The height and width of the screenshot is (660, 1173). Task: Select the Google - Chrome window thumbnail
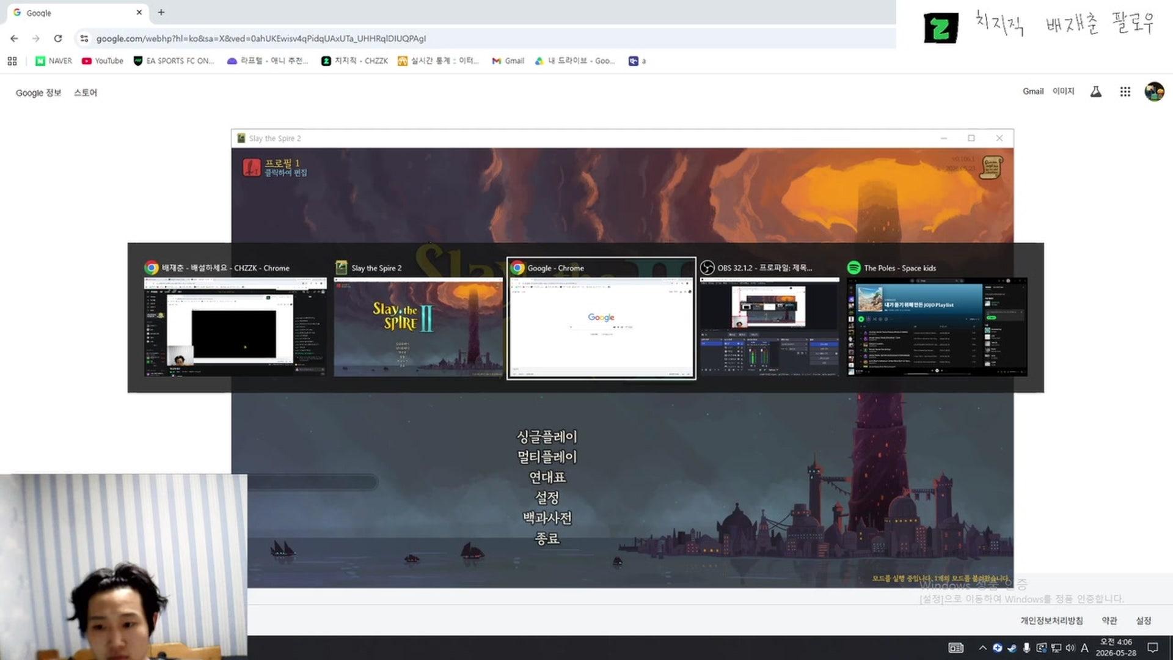[x=601, y=318]
